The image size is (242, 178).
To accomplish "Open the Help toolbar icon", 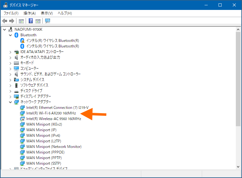I will click(x=31, y=21).
